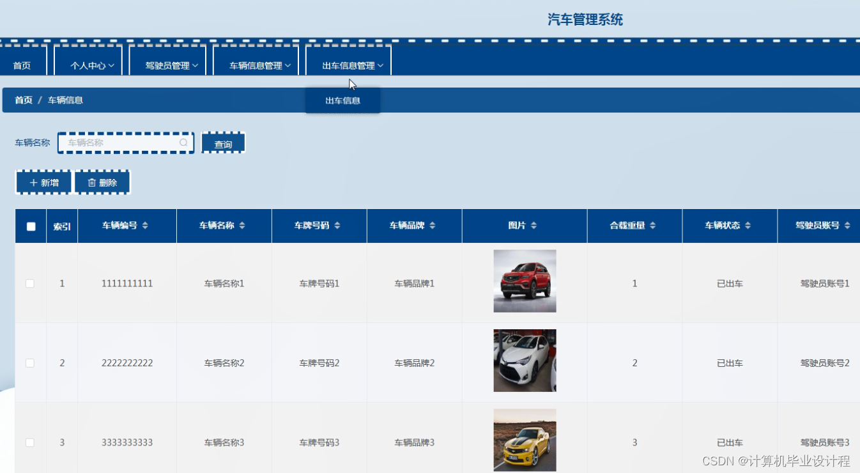
Task: Choose 出车信息 from the open submenu
Action: pyautogui.click(x=342, y=100)
